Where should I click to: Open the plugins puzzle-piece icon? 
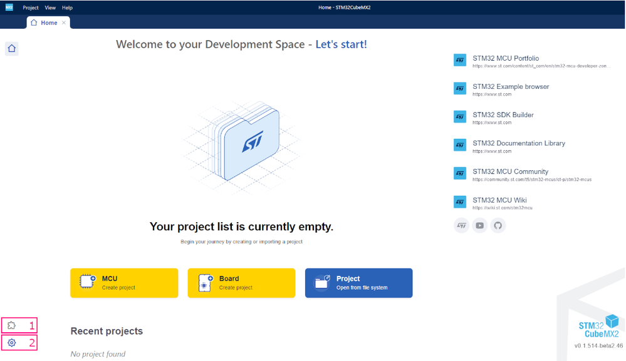[11, 325]
